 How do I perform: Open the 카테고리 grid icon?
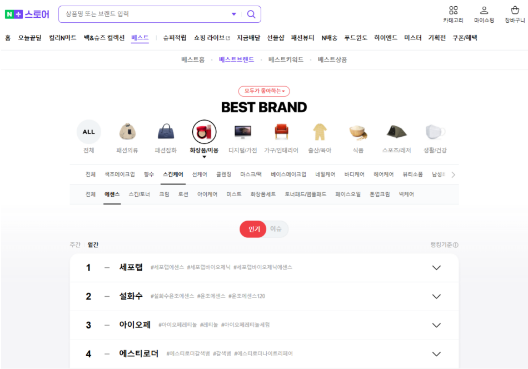(453, 10)
